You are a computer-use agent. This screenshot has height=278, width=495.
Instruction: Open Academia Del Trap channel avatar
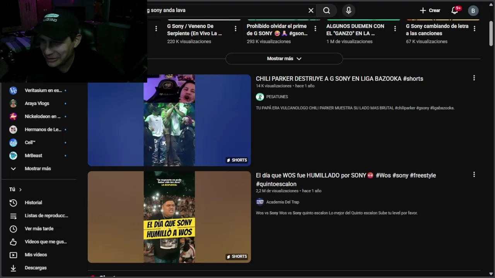260,202
